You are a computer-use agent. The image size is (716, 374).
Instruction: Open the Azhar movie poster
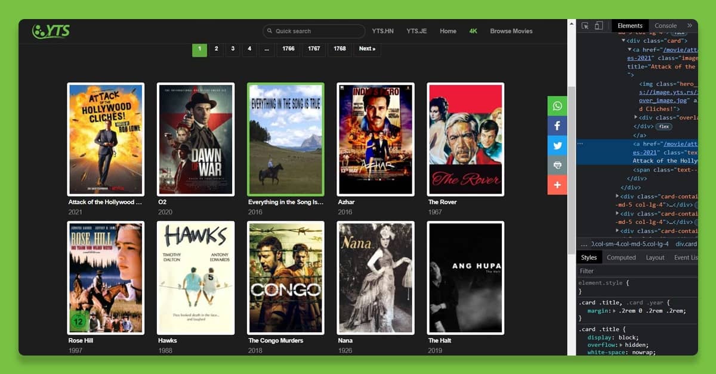tap(375, 139)
